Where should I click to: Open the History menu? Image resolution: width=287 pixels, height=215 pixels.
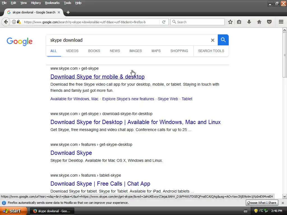coord(36,3)
